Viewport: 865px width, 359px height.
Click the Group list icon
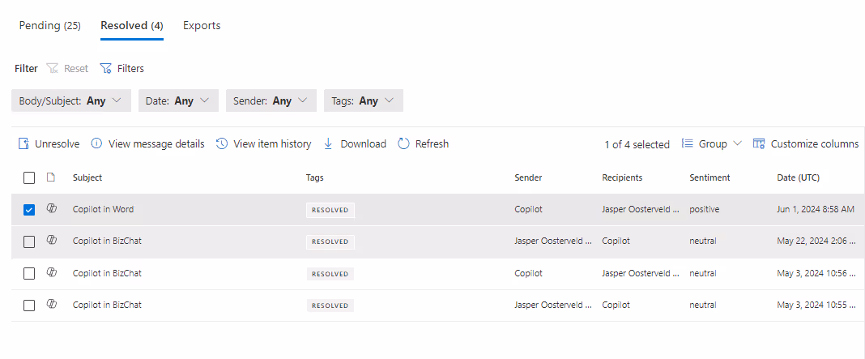click(688, 143)
